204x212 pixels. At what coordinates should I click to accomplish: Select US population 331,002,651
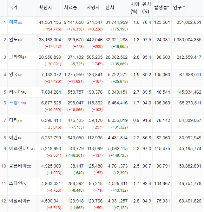pyautogui.click(x=189, y=22)
